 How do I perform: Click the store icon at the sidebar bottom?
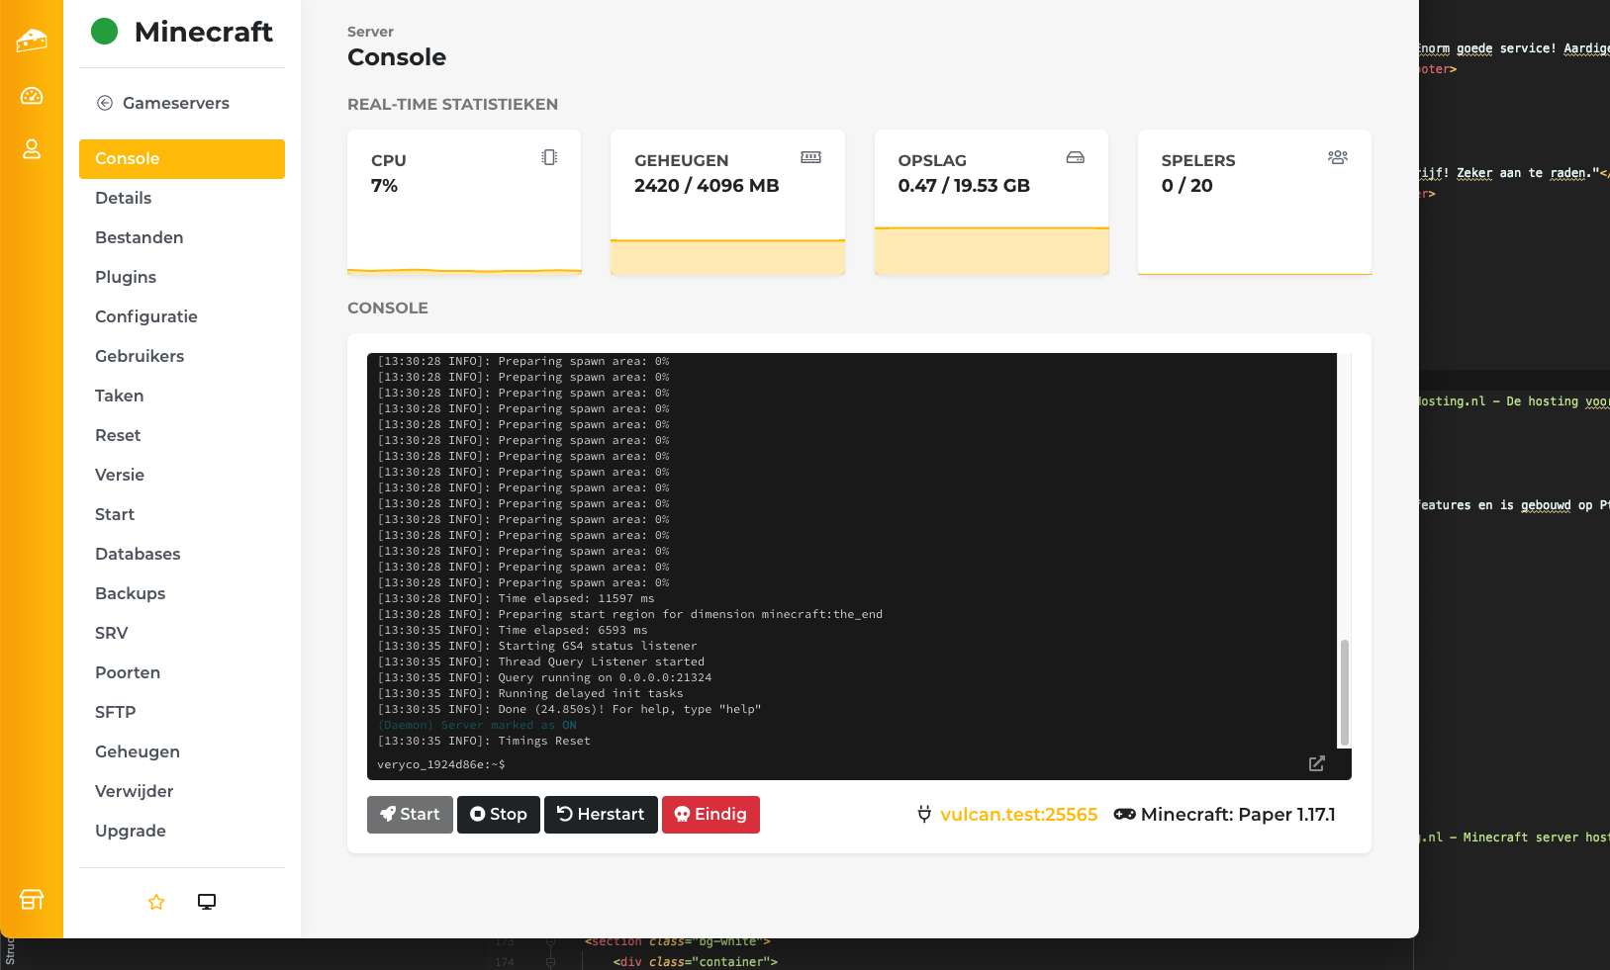pos(32,899)
